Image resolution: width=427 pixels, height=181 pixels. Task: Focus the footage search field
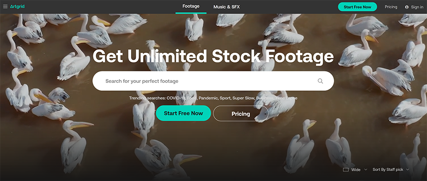[x=203, y=81]
